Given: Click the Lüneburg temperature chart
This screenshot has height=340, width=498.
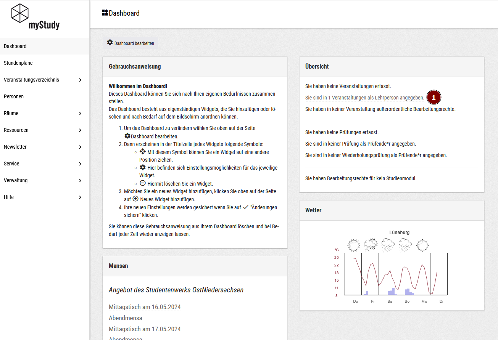Looking at the screenshot, I should tap(395, 274).
